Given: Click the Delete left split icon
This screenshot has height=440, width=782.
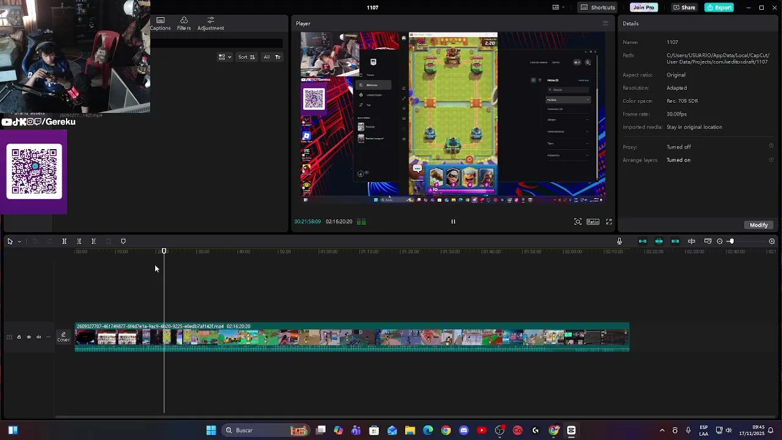Looking at the screenshot, I should point(79,241).
